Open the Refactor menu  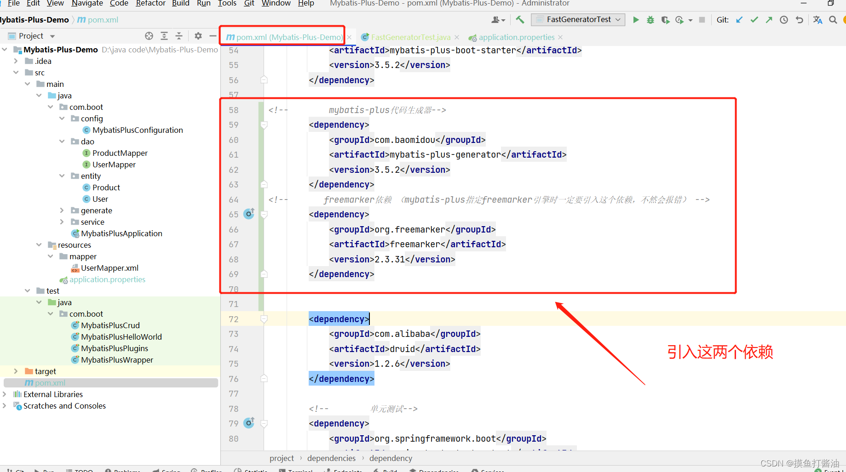(150, 3)
